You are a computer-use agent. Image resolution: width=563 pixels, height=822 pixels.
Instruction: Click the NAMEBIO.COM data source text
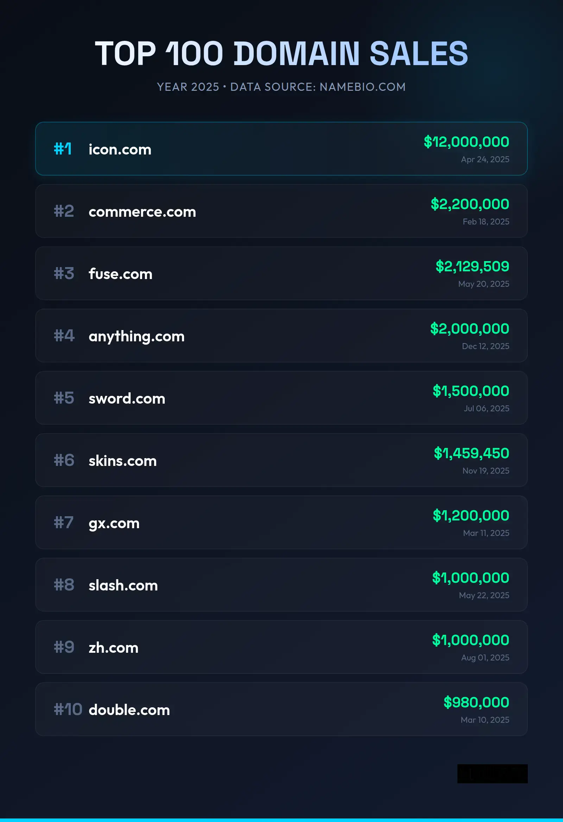point(362,87)
